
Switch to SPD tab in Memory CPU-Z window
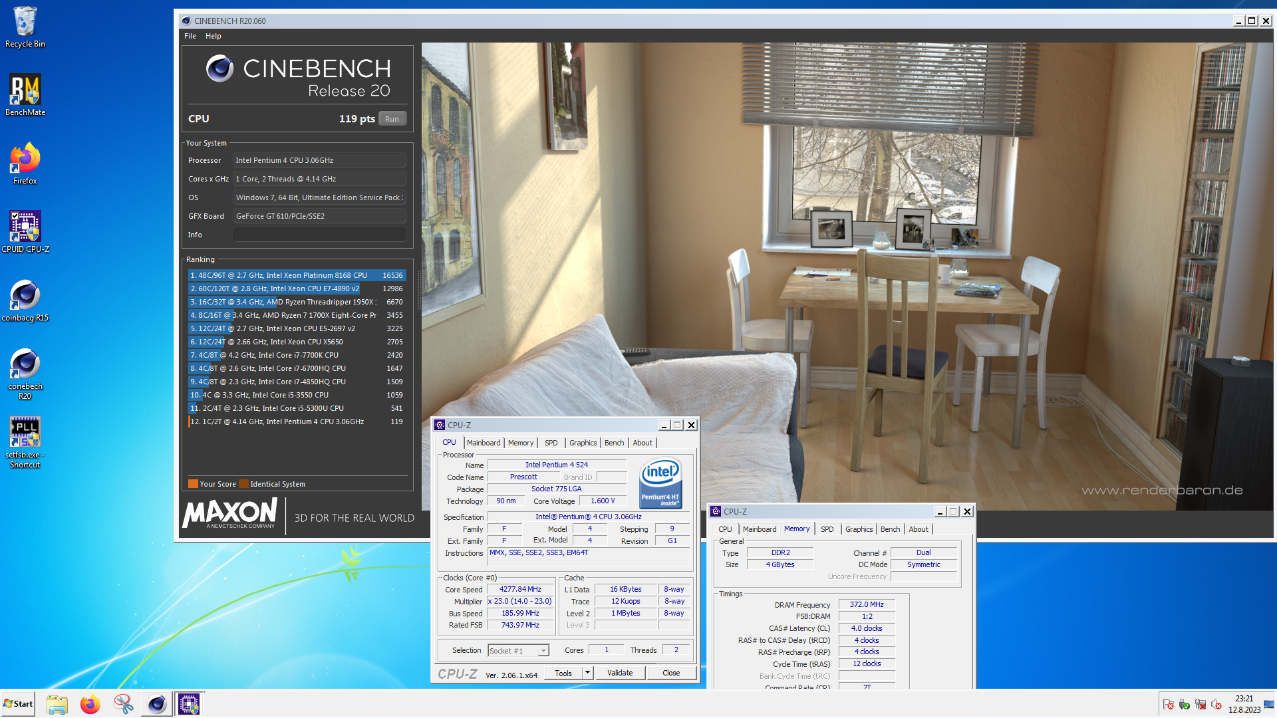827,529
